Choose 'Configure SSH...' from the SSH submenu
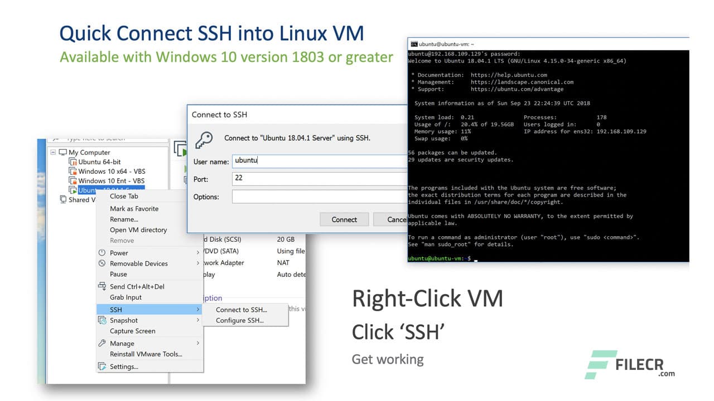Image resolution: width=714 pixels, height=401 pixels. click(x=238, y=320)
